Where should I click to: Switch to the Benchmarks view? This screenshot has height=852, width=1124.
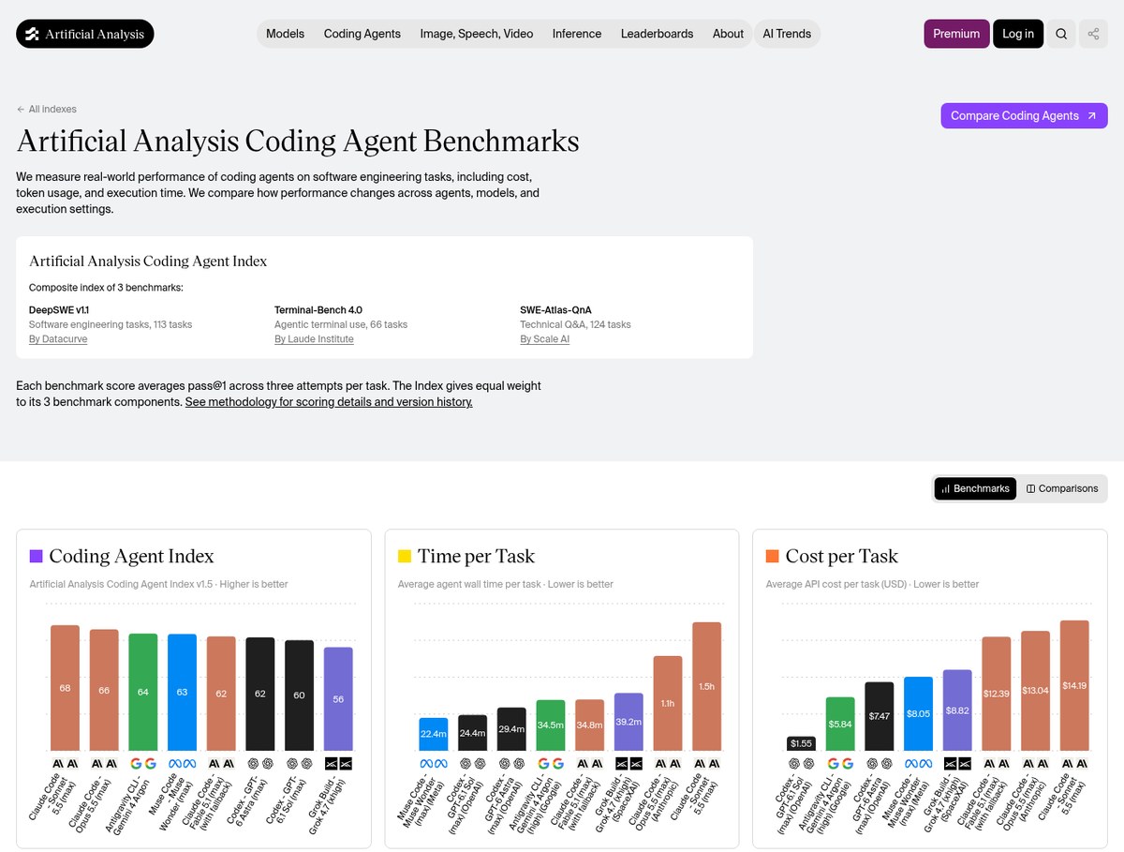(x=975, y=488)
